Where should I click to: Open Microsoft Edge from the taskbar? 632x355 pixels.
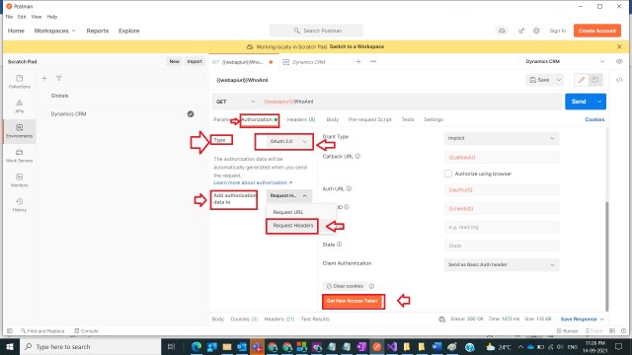tap(197, 346)
